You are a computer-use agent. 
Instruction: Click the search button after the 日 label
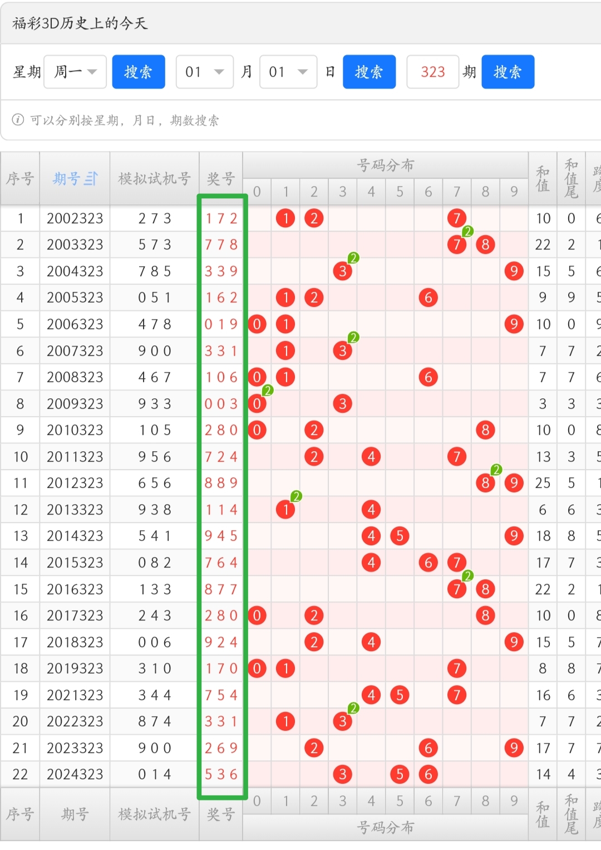click(x=369, y=72)
